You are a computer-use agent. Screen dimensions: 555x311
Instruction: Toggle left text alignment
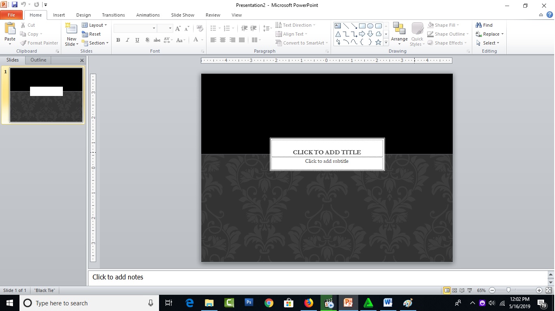point(213,40)
